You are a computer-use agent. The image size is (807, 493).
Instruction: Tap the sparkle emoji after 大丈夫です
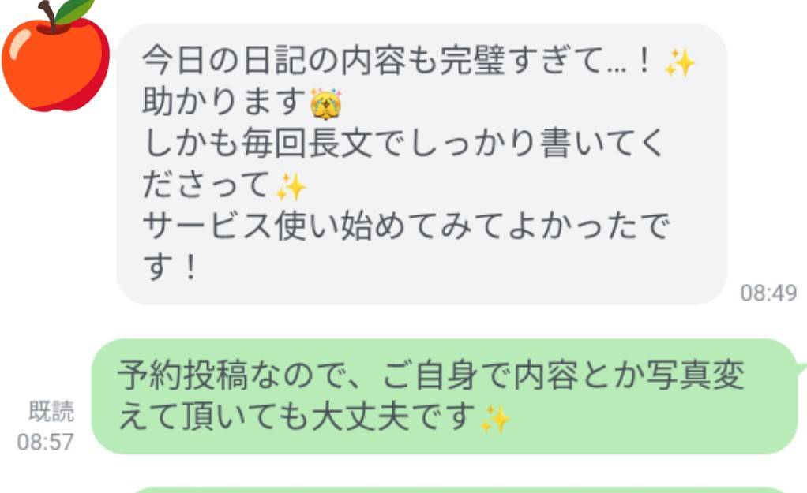click(x=494, y=419)
